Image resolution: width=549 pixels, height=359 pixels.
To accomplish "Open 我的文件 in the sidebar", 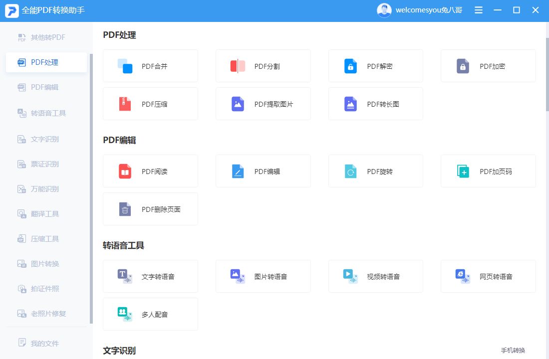I will (x=46, y=343).
